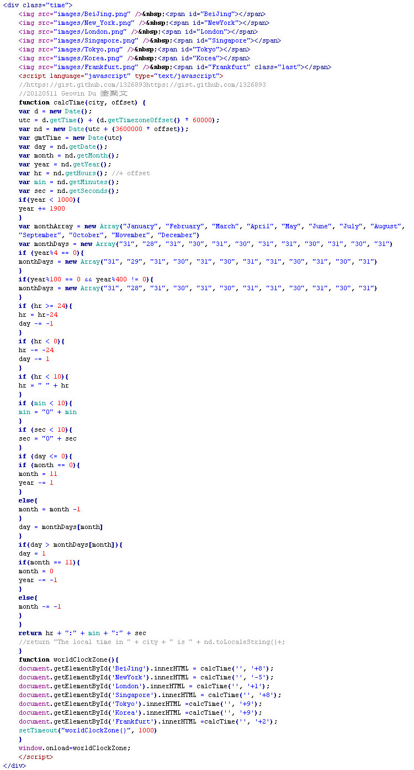This screenshot has width=414, height=770.
Task: Click the var nd = new Date line
Action: point(104,129)
